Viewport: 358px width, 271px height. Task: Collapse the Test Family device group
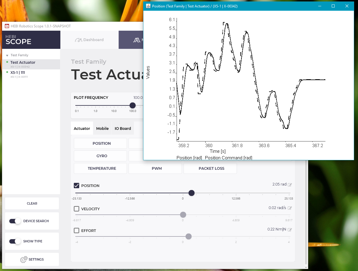coord(7,55)
